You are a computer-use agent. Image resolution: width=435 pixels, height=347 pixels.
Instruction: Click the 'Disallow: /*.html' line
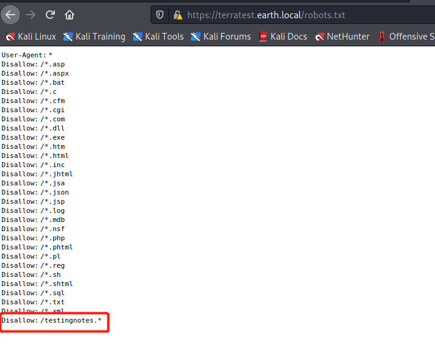click(x=35, y=156)
